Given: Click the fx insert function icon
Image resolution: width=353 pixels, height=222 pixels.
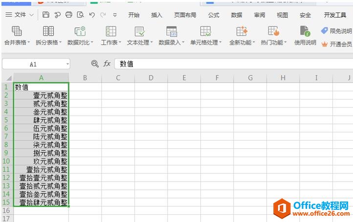Looking at the screenshot, I should tap(107, 64).
